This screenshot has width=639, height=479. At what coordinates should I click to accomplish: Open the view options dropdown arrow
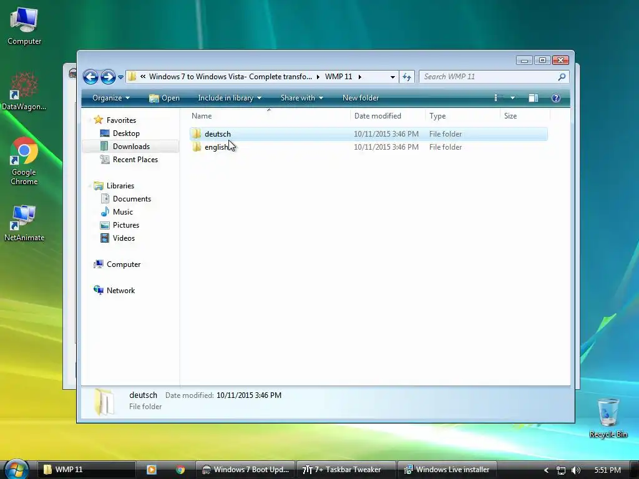coord(513,98)
